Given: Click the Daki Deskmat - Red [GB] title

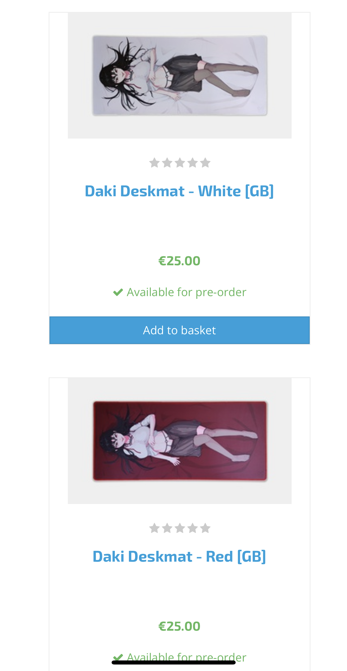Looking at the screenshot, I should coord(179,557).
